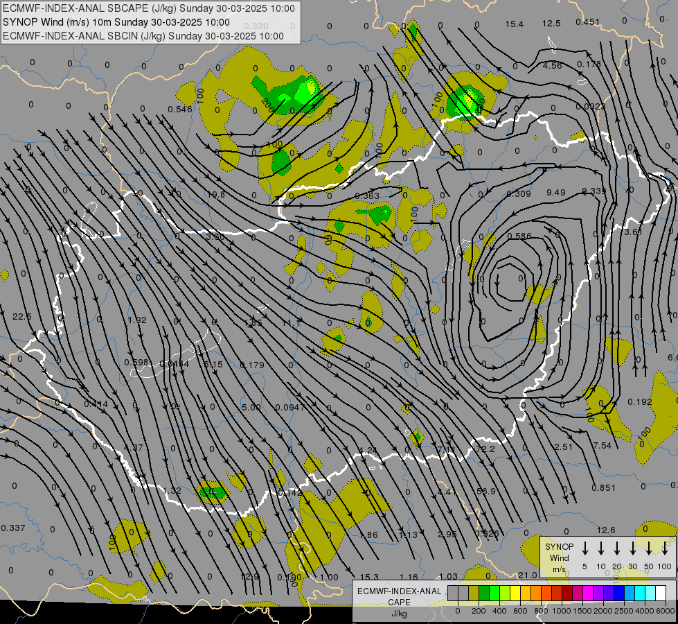Click the 6000 tick on CAPE scale
This screenshot has height=624, width=678.
[665, 611]
